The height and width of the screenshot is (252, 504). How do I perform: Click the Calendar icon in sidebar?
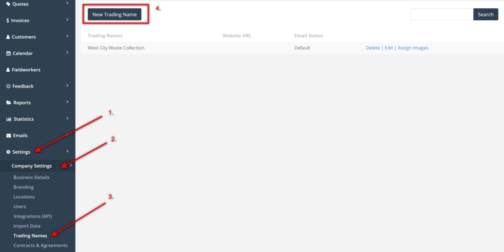click(x=9, y=53)
